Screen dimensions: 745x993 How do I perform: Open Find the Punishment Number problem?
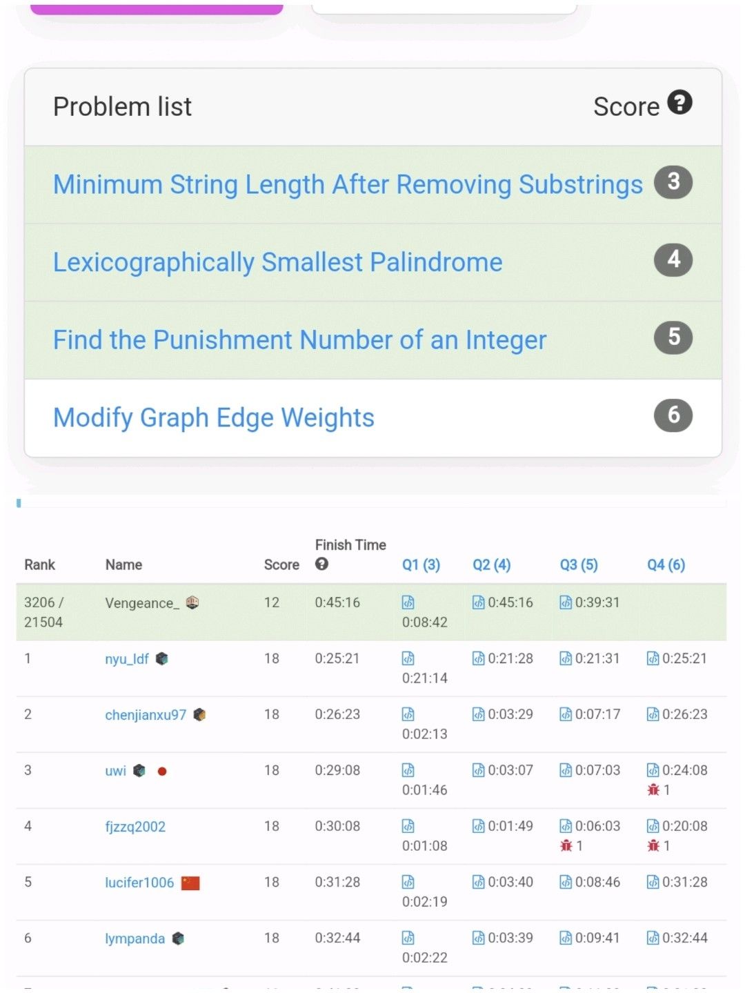coord(299,340)
